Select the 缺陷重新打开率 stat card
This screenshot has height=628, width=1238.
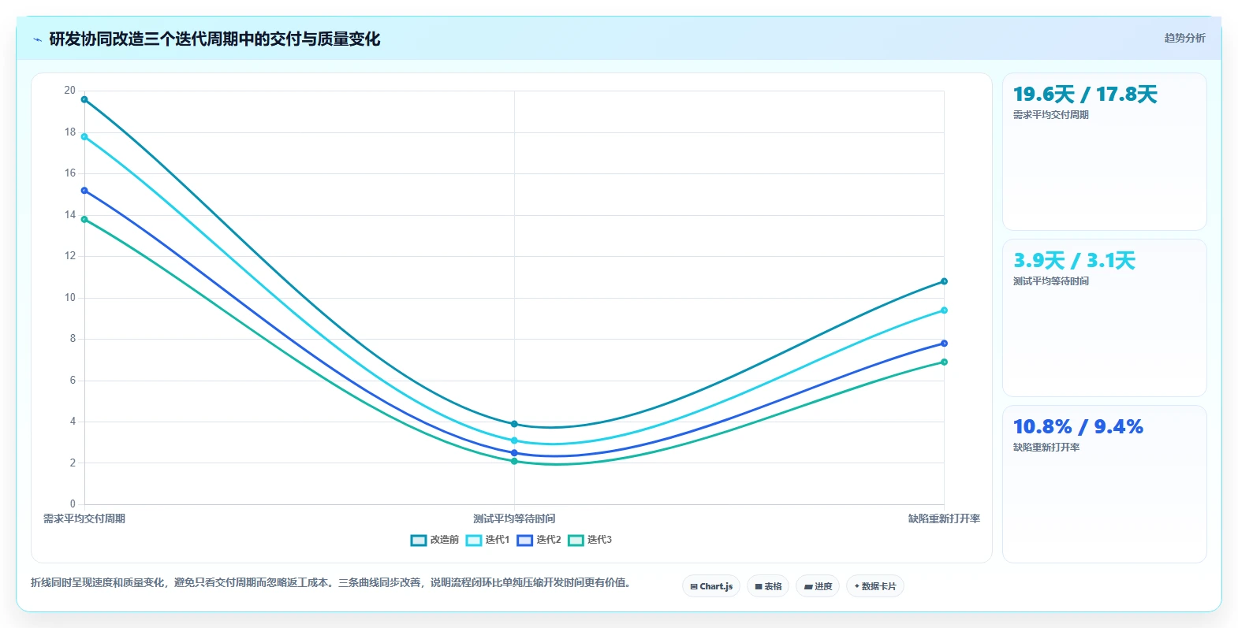point(1104,485)
